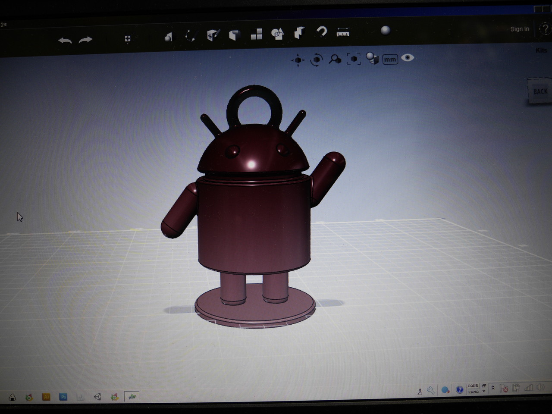Click the active 123D Design taskbar button
This screenshot has width=552, height=414.
tap(132, 396)
